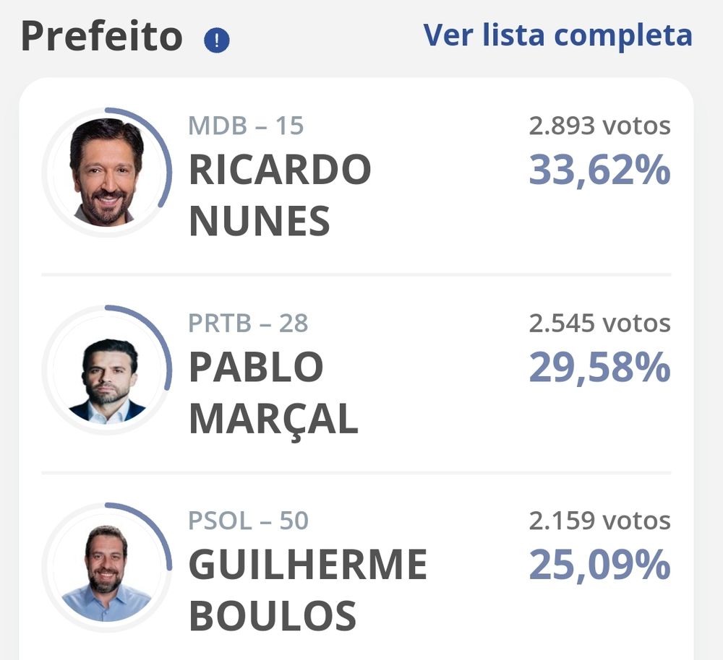Click the info icon next to Prefeito
This screenshot has width=723, height=660.
(x=217, y=40)
